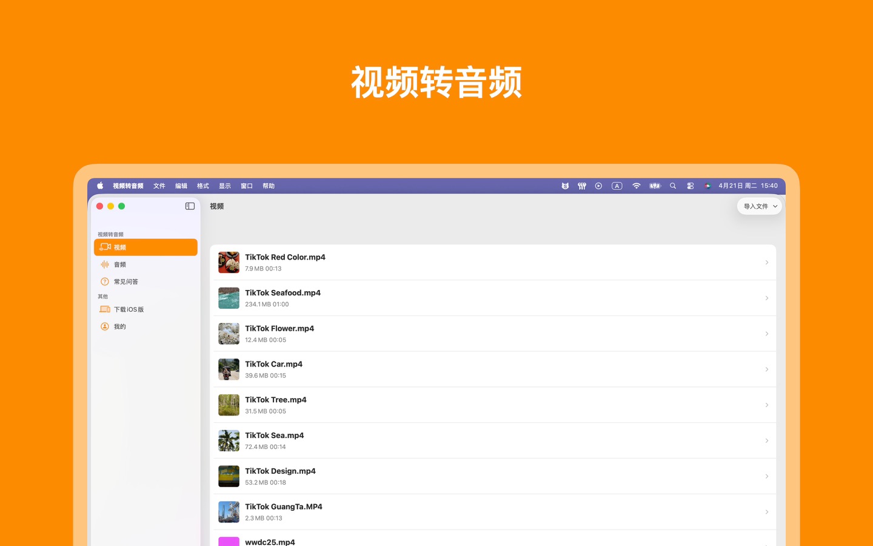
Task: Click the FAQ question mark icon
Action: click(x=105, y=281)
